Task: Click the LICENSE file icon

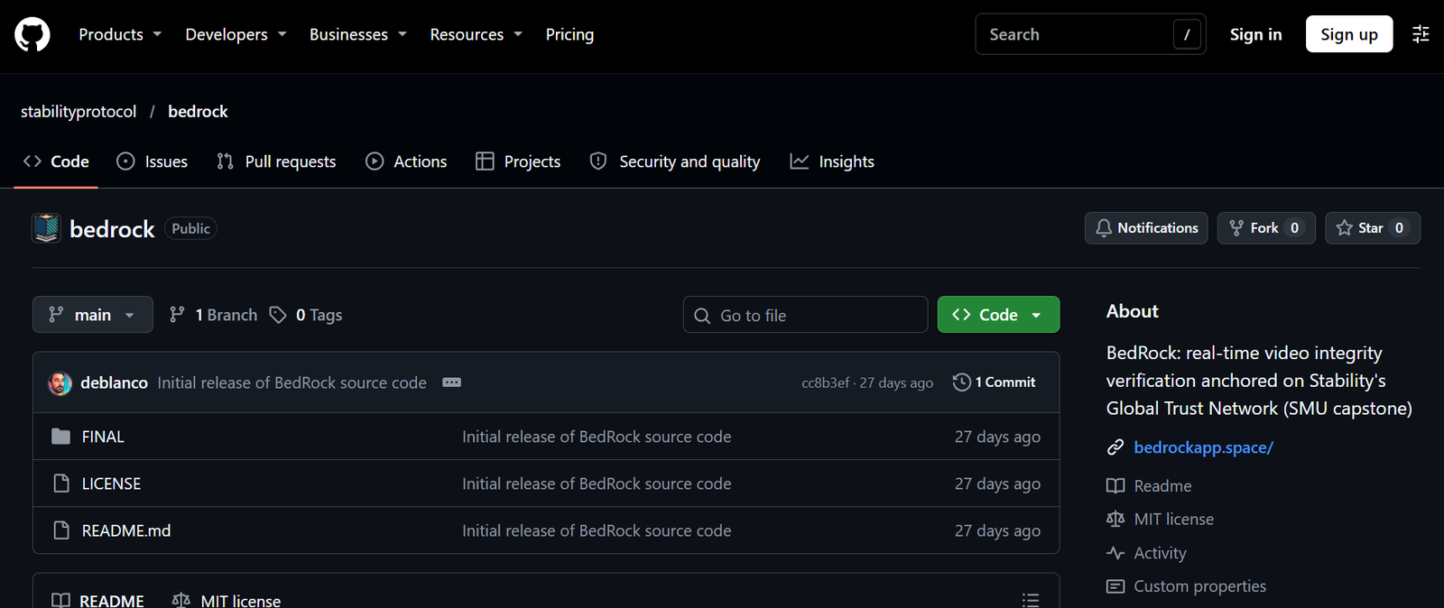Action: click(x=61, y=484)
